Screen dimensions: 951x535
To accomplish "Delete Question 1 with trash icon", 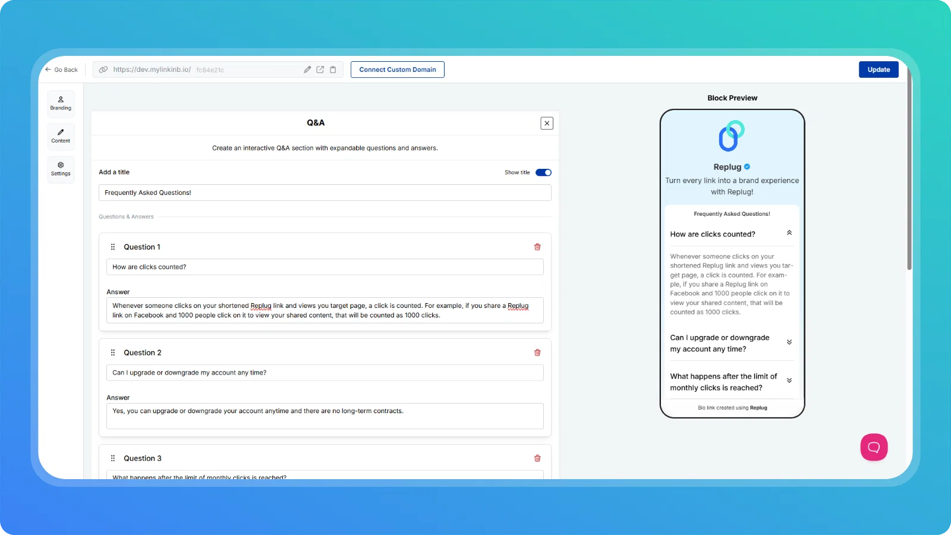I will (537, 247).
